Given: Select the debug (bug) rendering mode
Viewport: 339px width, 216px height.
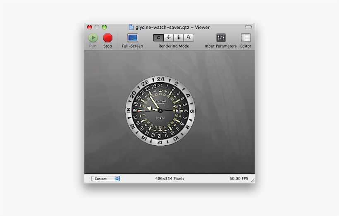Looking at the screenshot, I should click(x=179, y=38).
